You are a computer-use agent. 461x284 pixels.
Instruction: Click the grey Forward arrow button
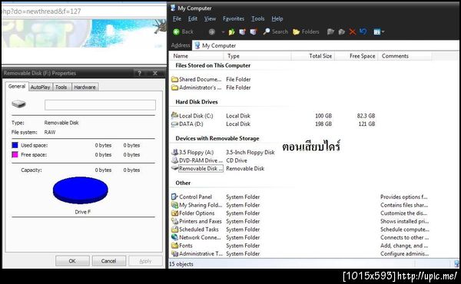(212, 31)
